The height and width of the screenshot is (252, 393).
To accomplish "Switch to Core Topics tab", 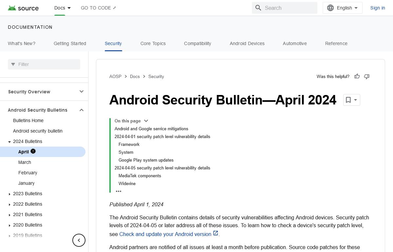I will pos(153,43).
